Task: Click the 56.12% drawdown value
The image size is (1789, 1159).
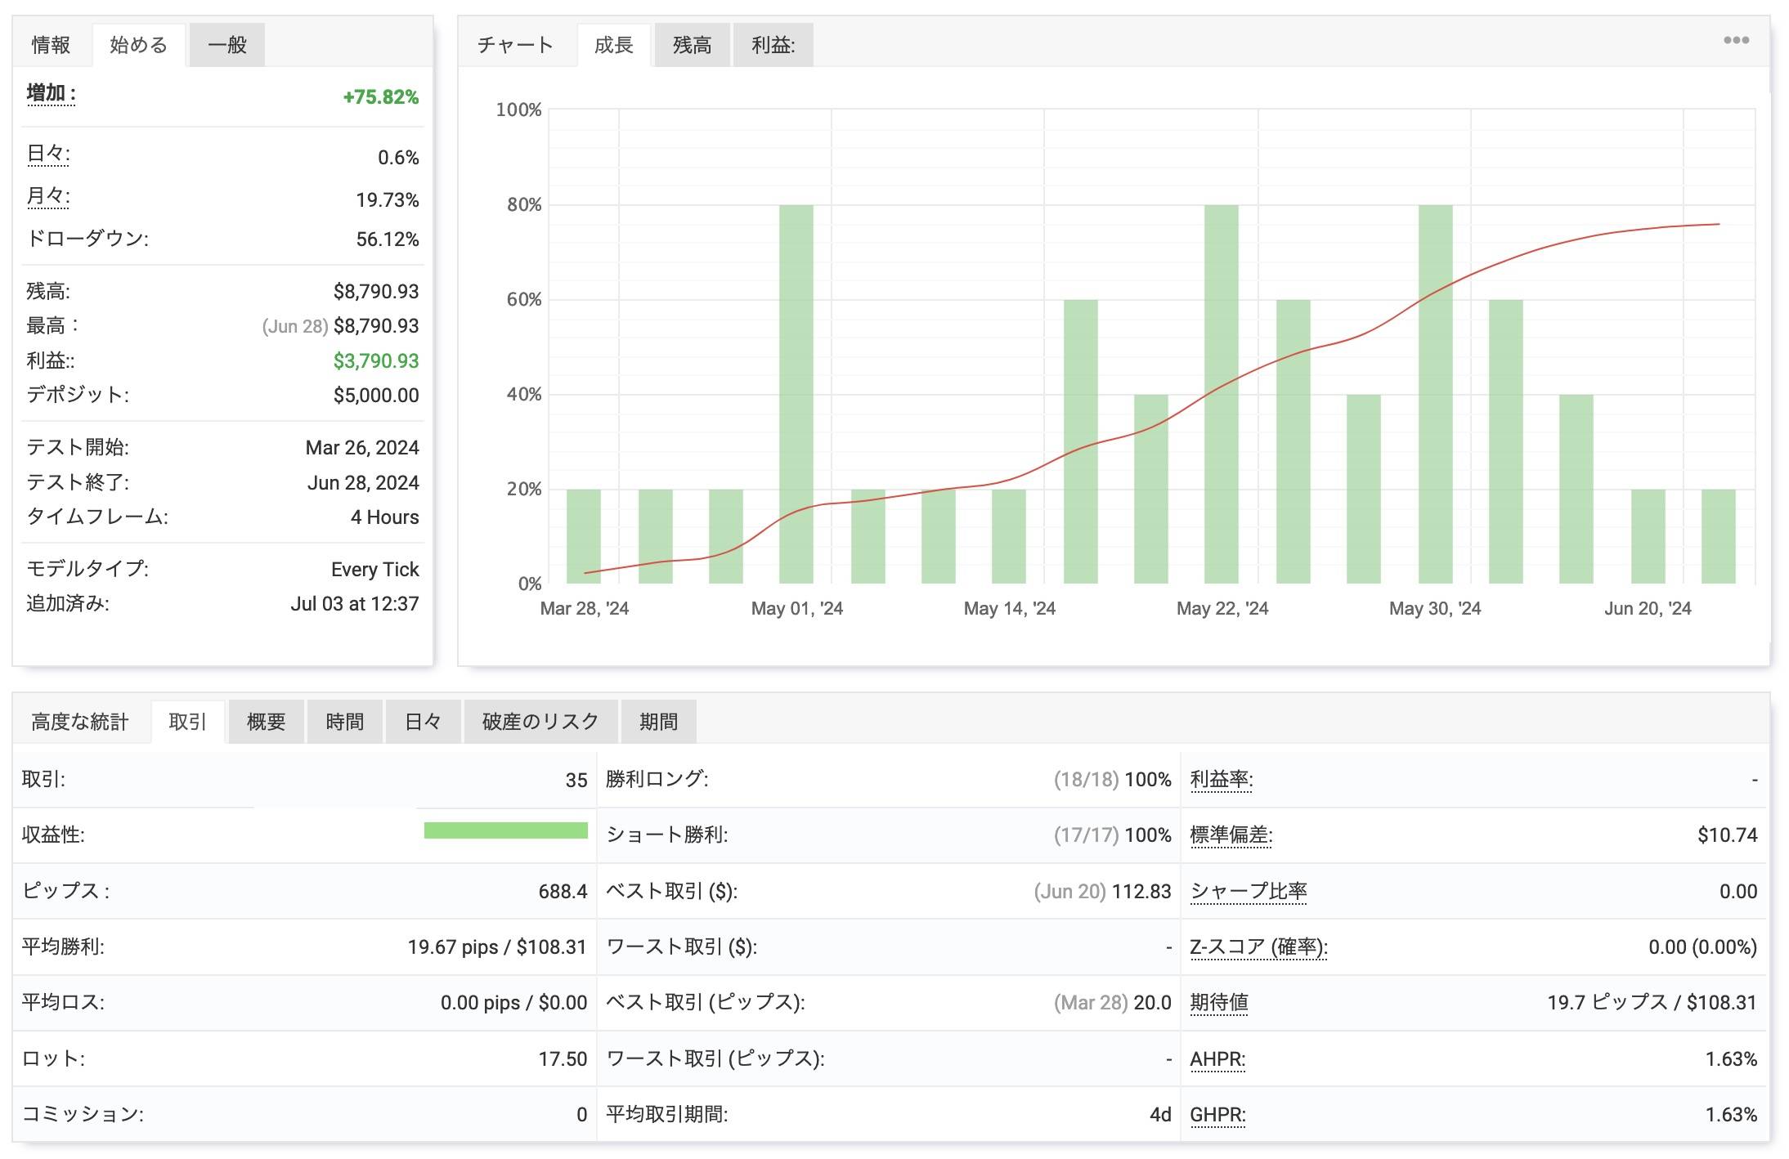Action: point(388,239)
